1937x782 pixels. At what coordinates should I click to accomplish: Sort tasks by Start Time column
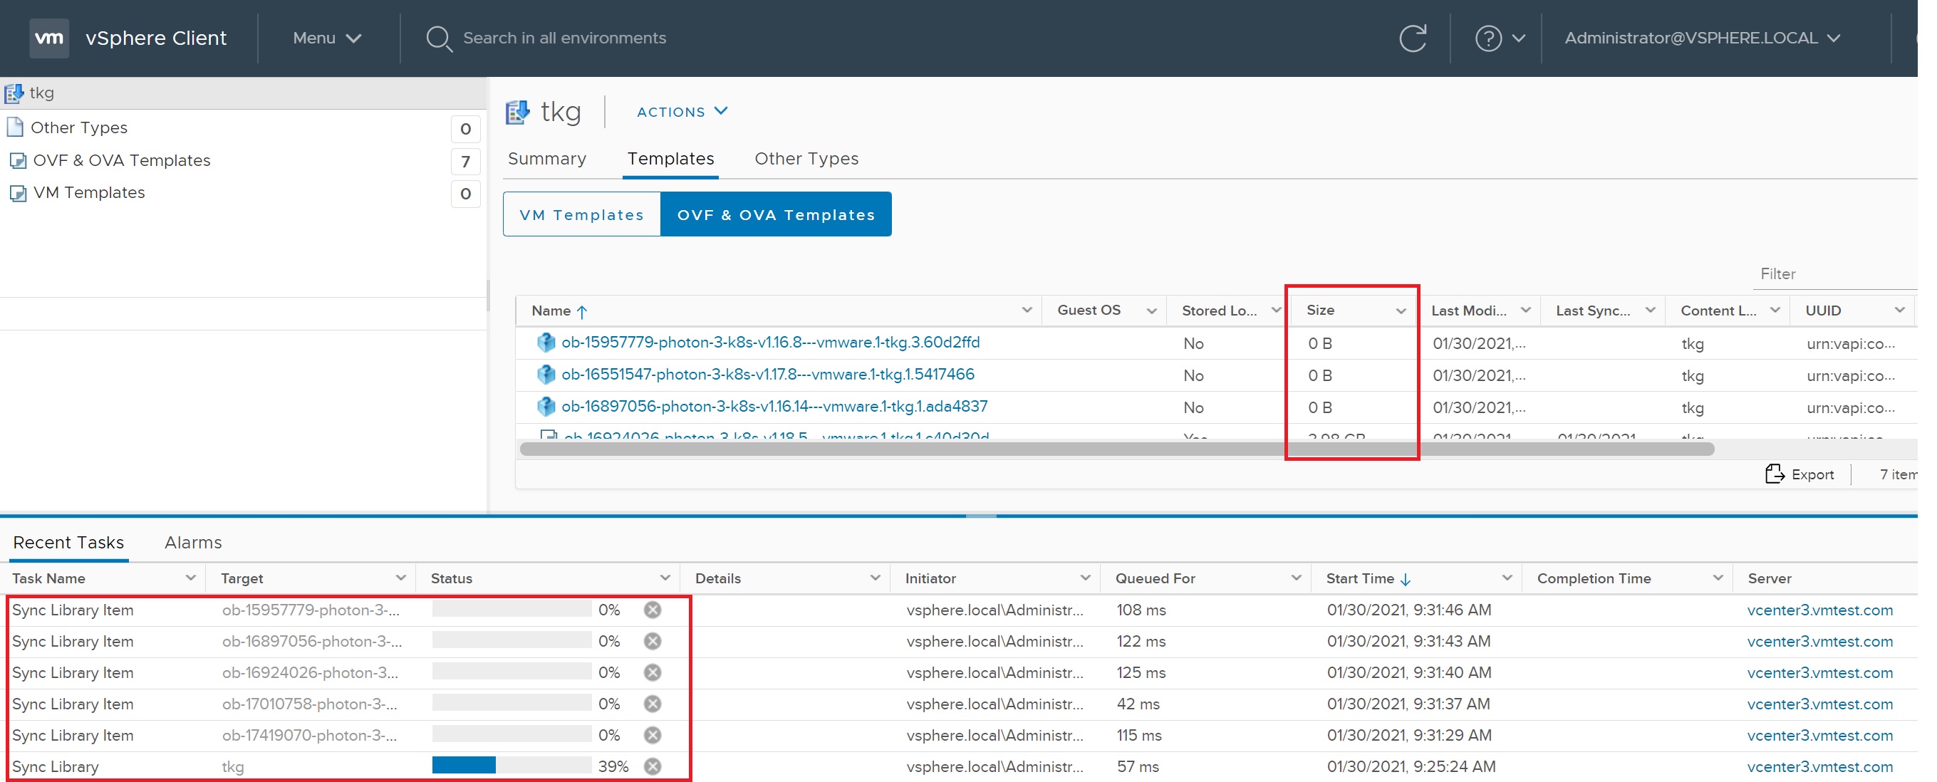pyautogui.click(x=1359, y=578)
